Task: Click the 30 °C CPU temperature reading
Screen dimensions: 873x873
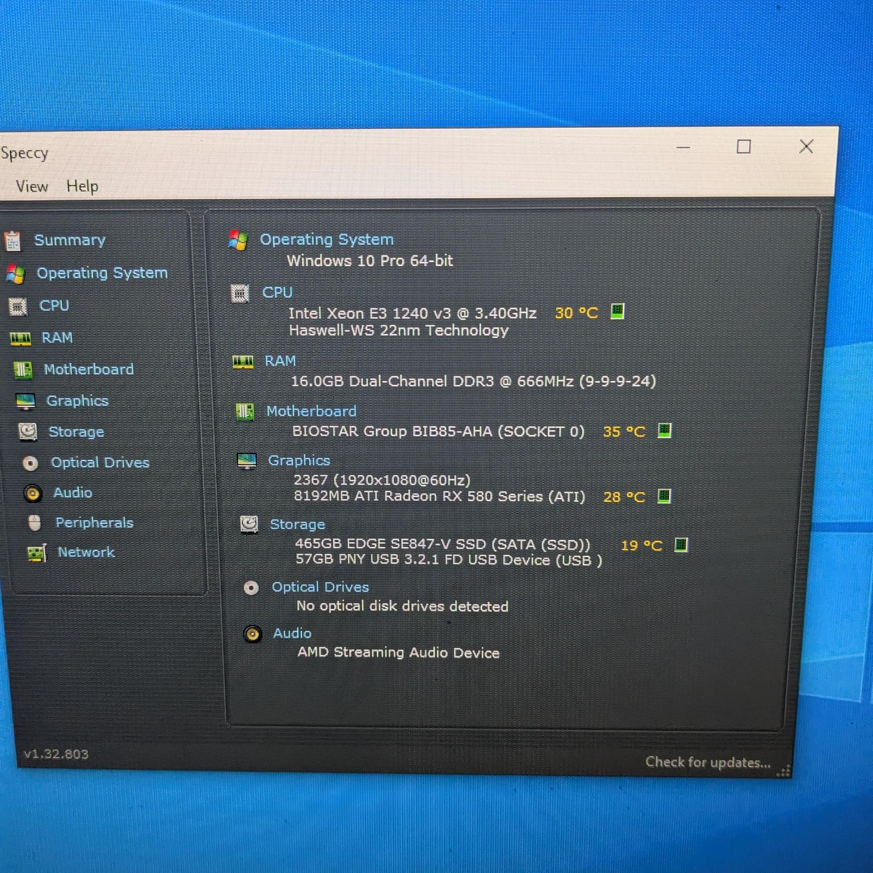Action: click(x=577, y=313)
